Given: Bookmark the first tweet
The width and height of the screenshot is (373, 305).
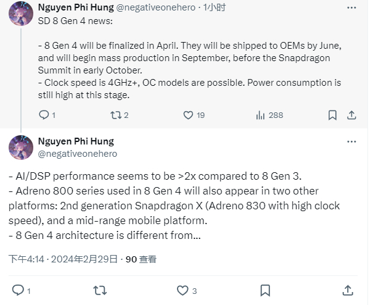Looking at the screenshot, I should pyautogui.click(x=332, y=115).
